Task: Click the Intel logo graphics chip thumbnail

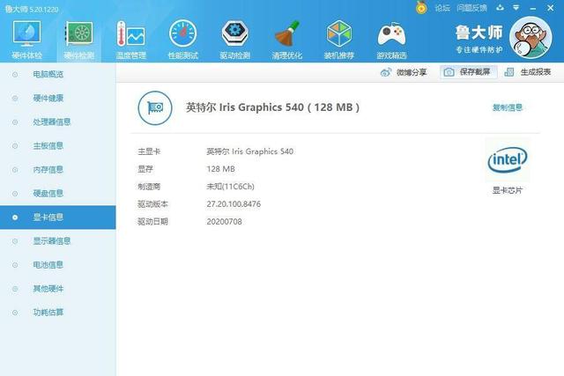Action: [x=508, y=159]
